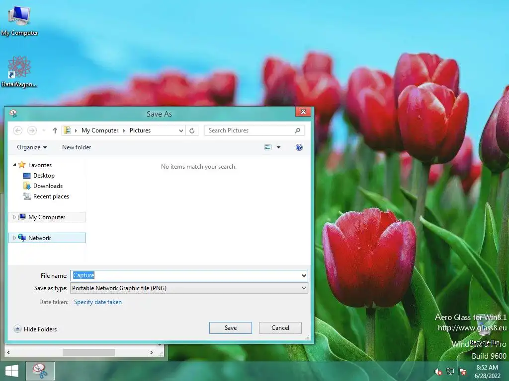Click Hide Folders button
The image size is (509, 381).
(35, 329)
